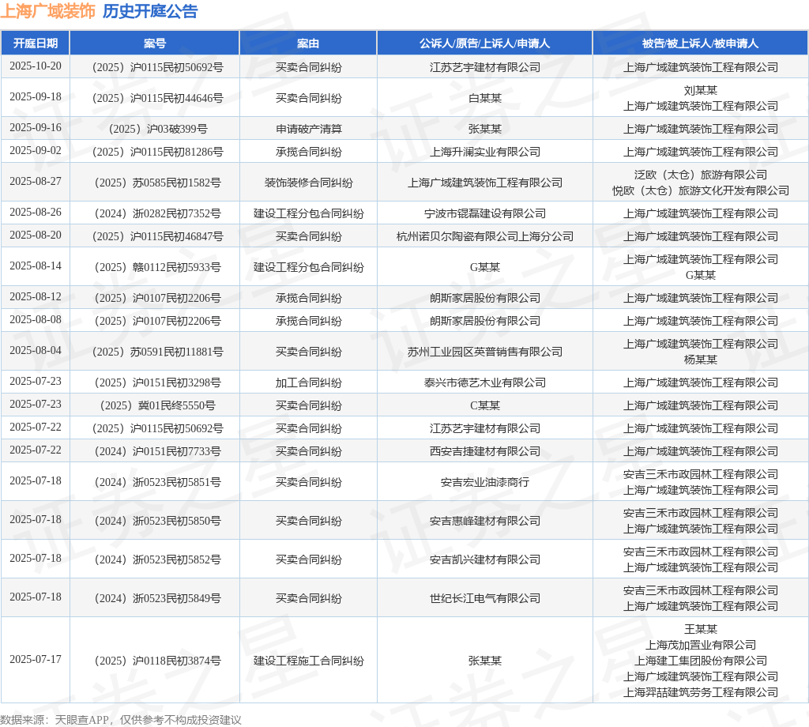Select the date 2025-08-12
This screenshot has height=727, width=809.
(35, 296)
